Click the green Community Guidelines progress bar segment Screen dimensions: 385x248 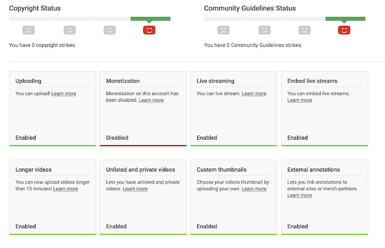click(345, 19)
